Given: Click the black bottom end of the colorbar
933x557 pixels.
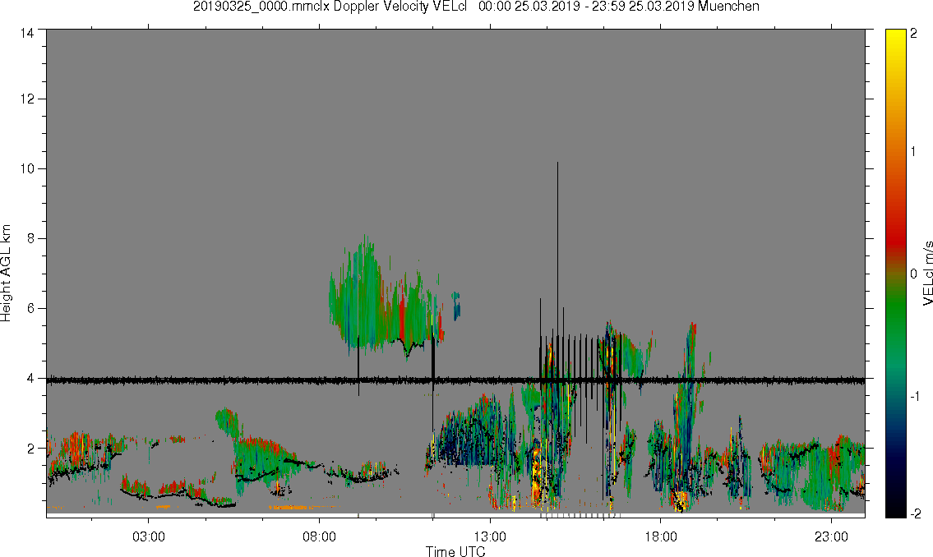Looking at the screenshot, I should point(895,510).
